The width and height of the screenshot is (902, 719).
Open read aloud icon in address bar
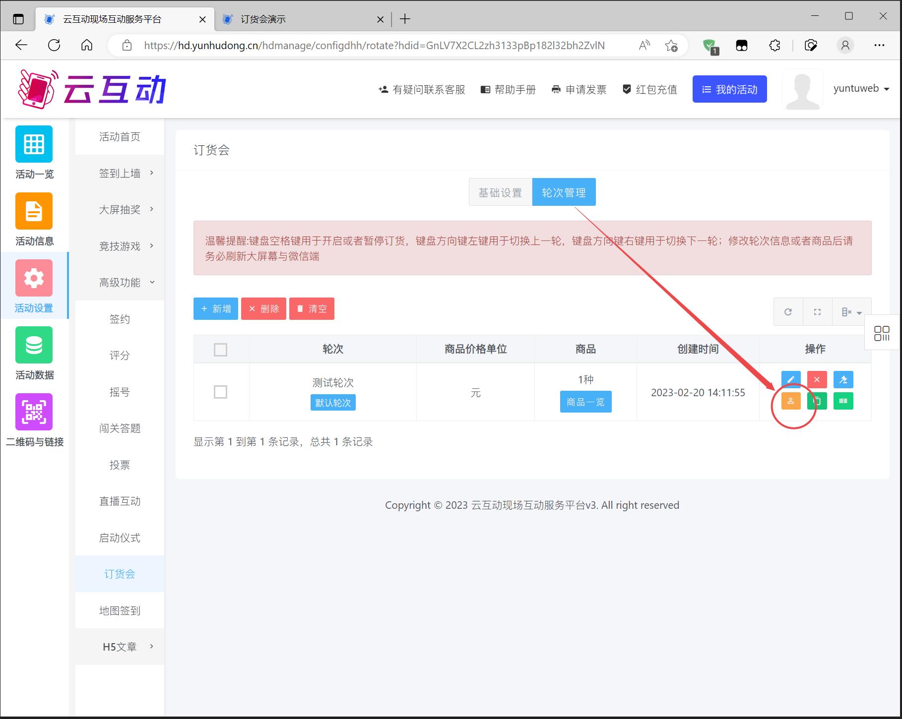click(644, 46)
